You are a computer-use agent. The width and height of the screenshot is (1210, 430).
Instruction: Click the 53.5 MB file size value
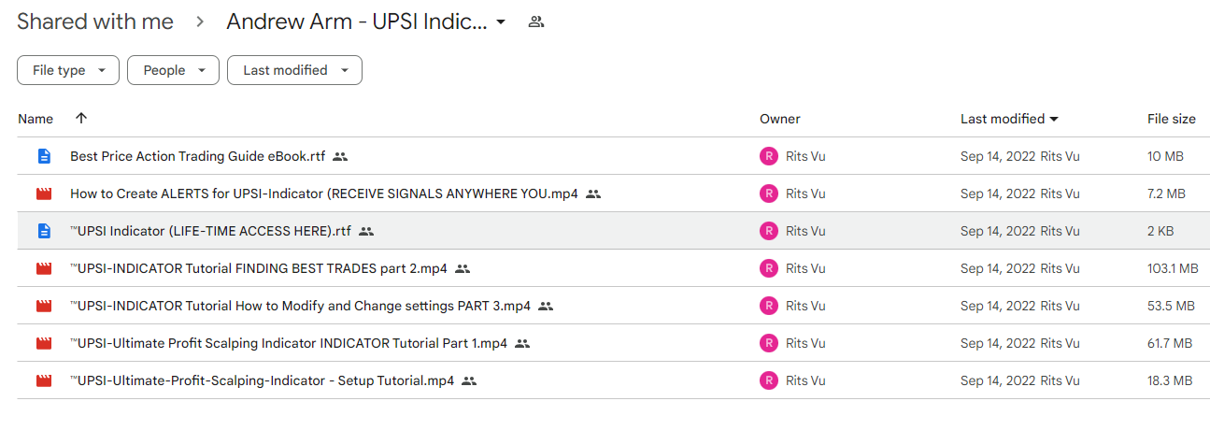pyautogui.click(x=1171, y=306)
